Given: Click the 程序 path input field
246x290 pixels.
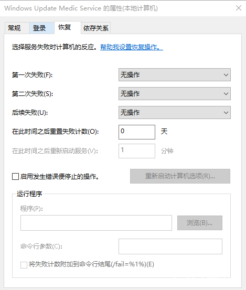Looking at the screenshot, I should (96, 223).
